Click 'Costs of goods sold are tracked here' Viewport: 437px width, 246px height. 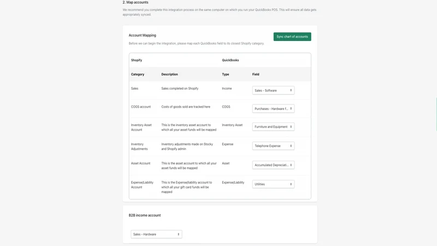[186, 107]
